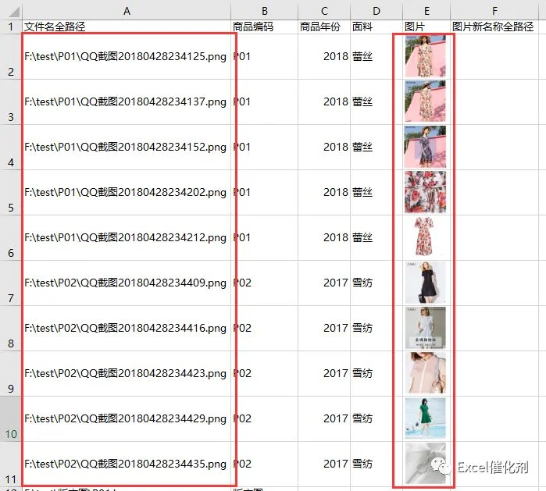Screen dimensions: 546x491
Task: Select column C header
Action: (324, 11)
